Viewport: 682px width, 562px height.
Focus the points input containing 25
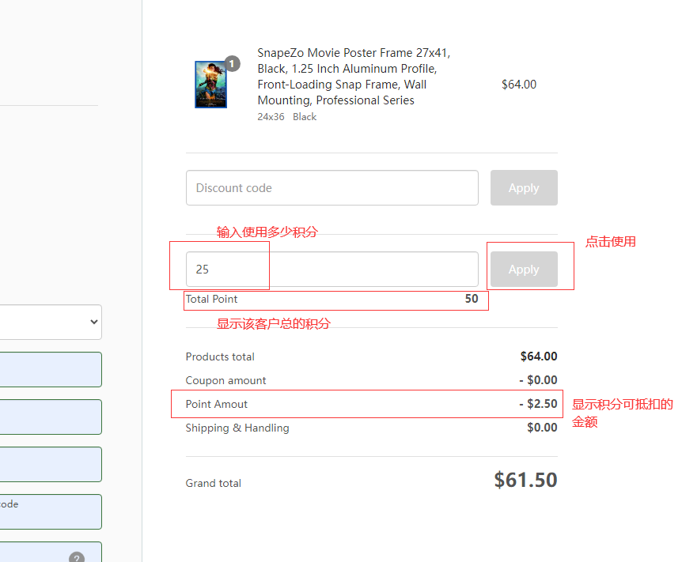click(x=332, y=270)
